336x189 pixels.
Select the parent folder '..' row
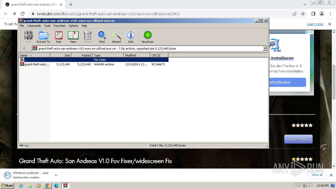click(x=94, y=60)
